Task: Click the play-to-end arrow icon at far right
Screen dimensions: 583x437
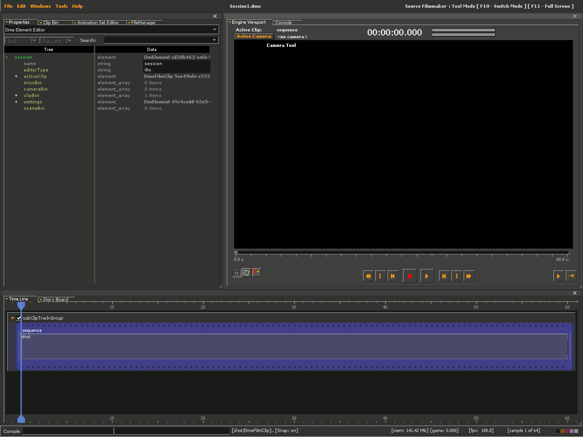Action: pyautogui.click(x=571, y=276)
